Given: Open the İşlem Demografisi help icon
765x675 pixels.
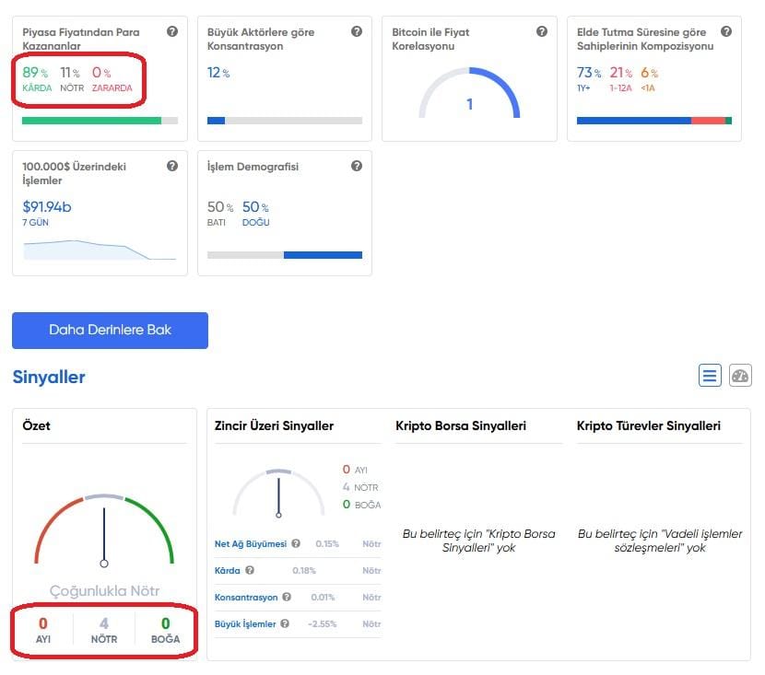Looking at the screenshot, I should coord(357,167).
